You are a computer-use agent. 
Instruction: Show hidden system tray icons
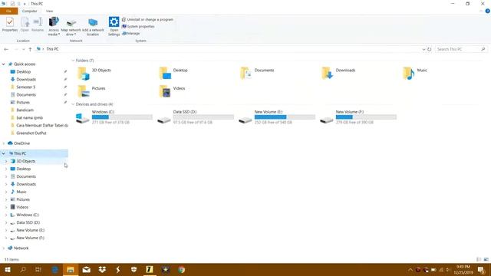(410, 270)
